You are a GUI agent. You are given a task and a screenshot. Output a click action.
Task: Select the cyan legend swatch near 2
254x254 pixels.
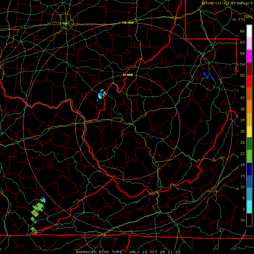click(249, 207)
